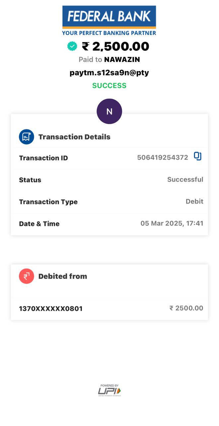Select the payee name NAWAZIN

[122, 60]
